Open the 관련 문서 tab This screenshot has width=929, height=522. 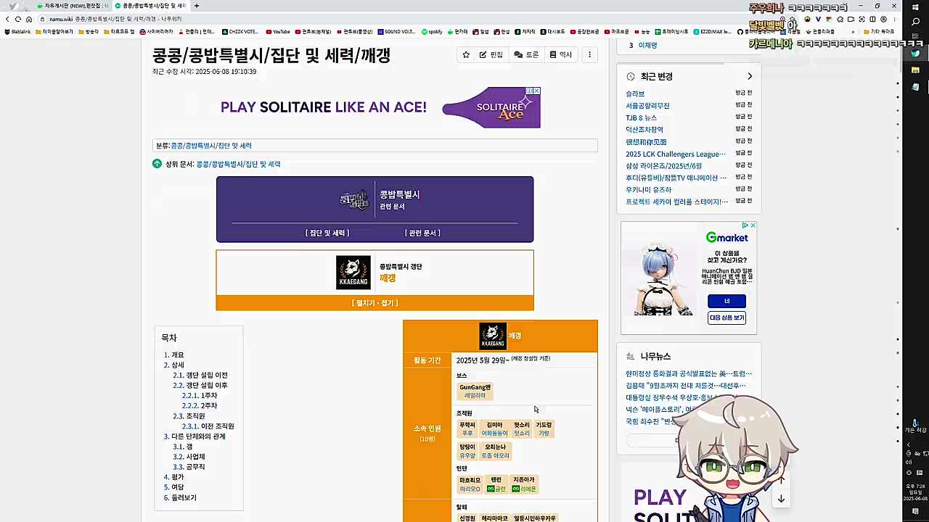[x=422, y=233]
